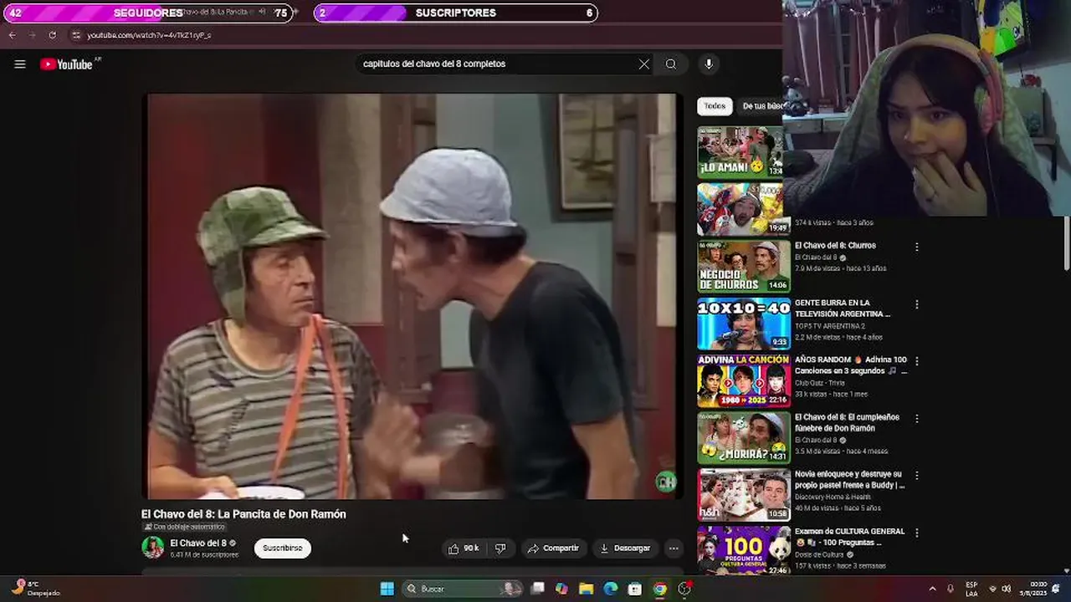Open the ¡LO AMAN! recommended video thumbnail
Image resolution: width=1071 pixels, height=602 pixels.
point(740,152)
